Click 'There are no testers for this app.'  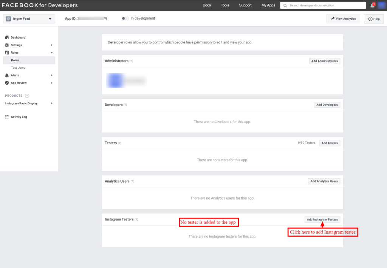click(x=222, y=160)
